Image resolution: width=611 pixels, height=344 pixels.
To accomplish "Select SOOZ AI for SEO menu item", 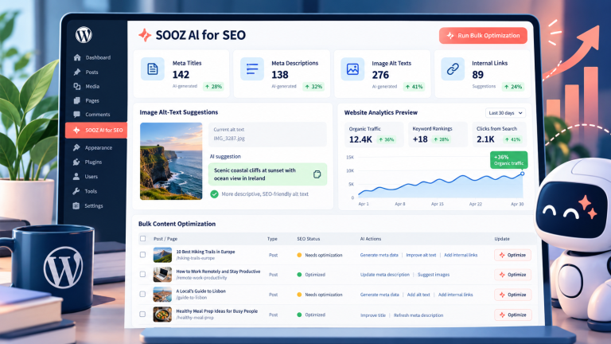I will point(96,131).
